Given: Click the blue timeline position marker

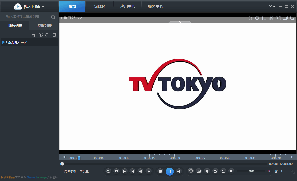Looking at the screenshot, I should point(79,158).
